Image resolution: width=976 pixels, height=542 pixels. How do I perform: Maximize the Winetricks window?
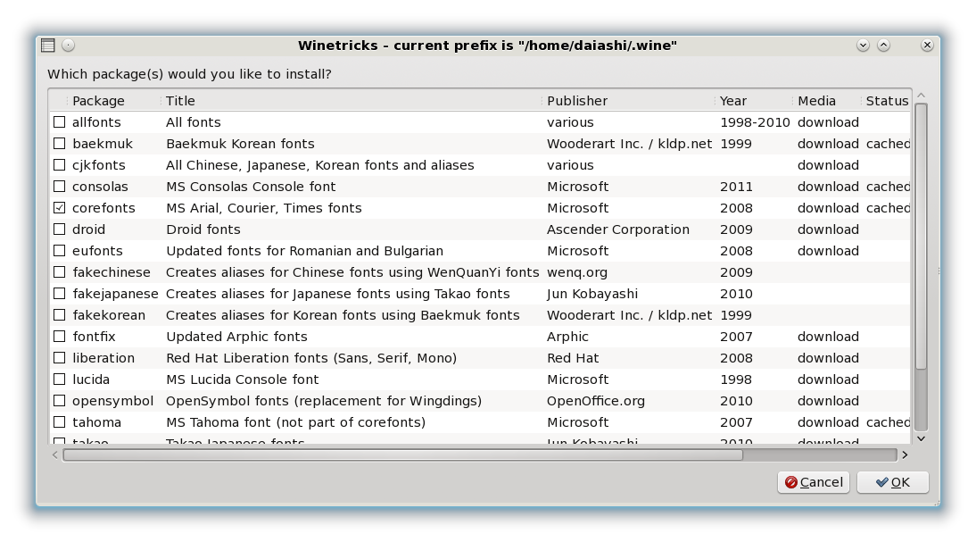click(883, 45)
